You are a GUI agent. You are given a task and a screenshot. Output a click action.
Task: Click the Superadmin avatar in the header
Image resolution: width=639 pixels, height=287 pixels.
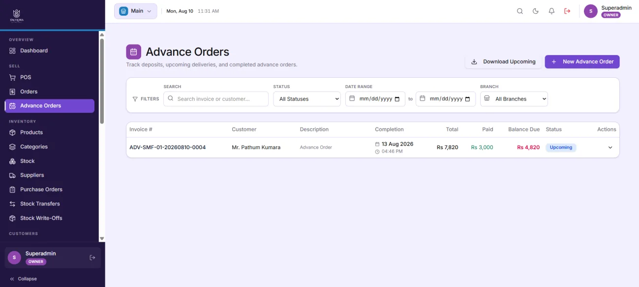click(591, 11)
